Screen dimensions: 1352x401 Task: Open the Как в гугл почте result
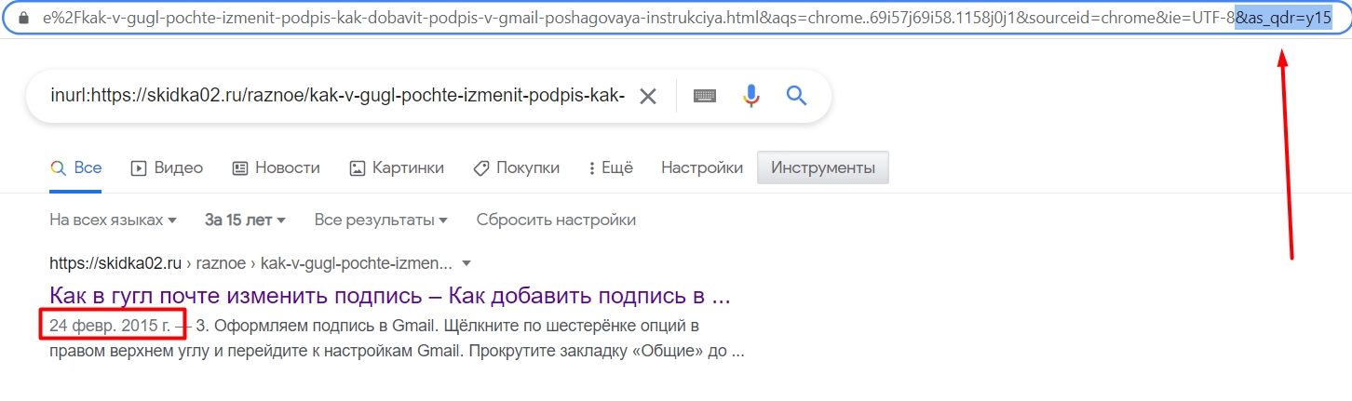point(389,297)
